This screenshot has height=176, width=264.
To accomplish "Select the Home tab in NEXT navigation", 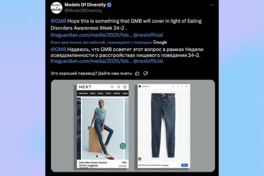I will (x=117, y=93).
